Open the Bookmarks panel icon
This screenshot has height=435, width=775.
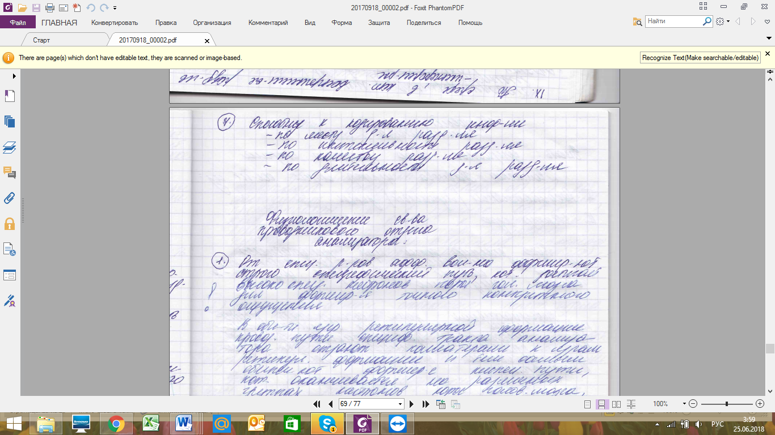[x=10, y=96]
